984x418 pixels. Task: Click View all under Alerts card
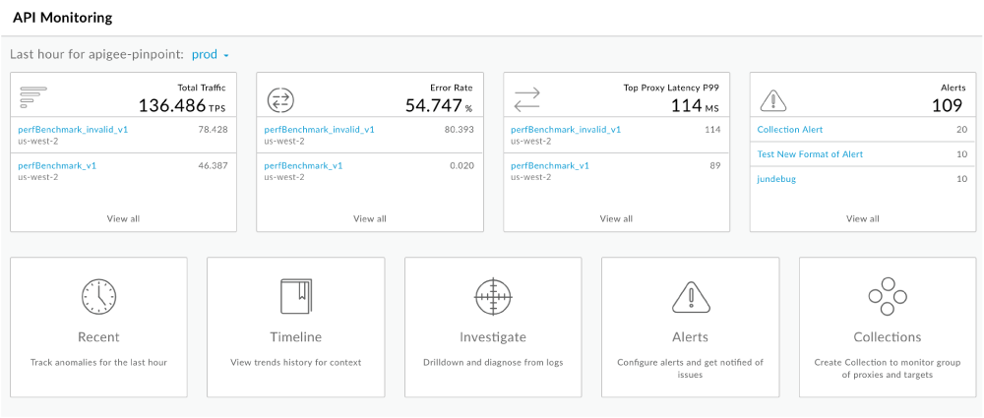pyautogui.click(x=863, y=218)
